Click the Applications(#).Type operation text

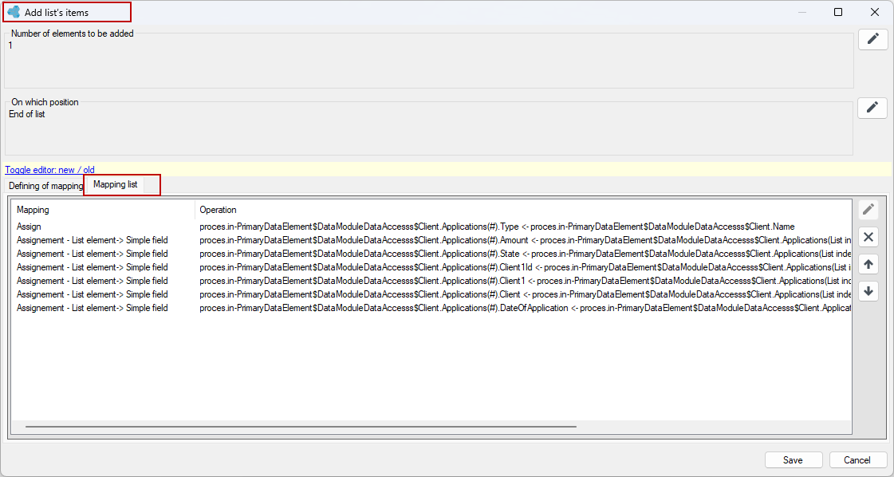[x=497, y=227]
